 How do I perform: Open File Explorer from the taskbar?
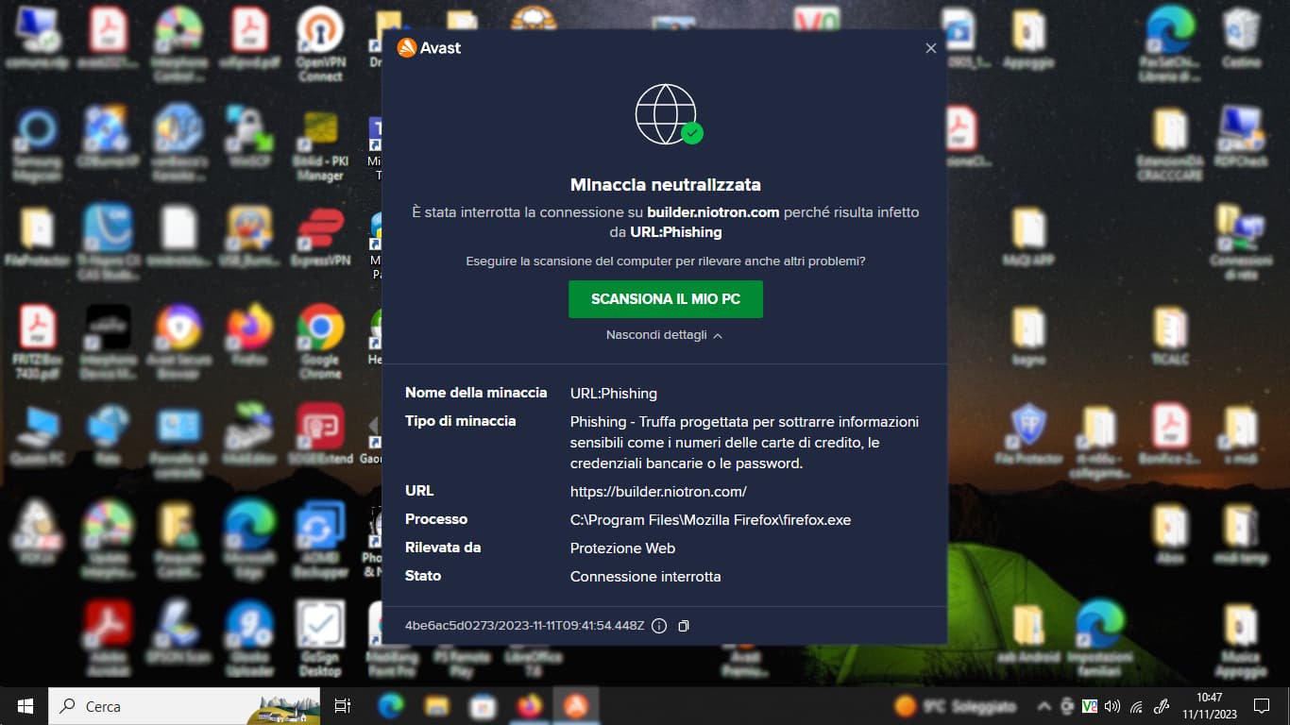click(436, 706)
